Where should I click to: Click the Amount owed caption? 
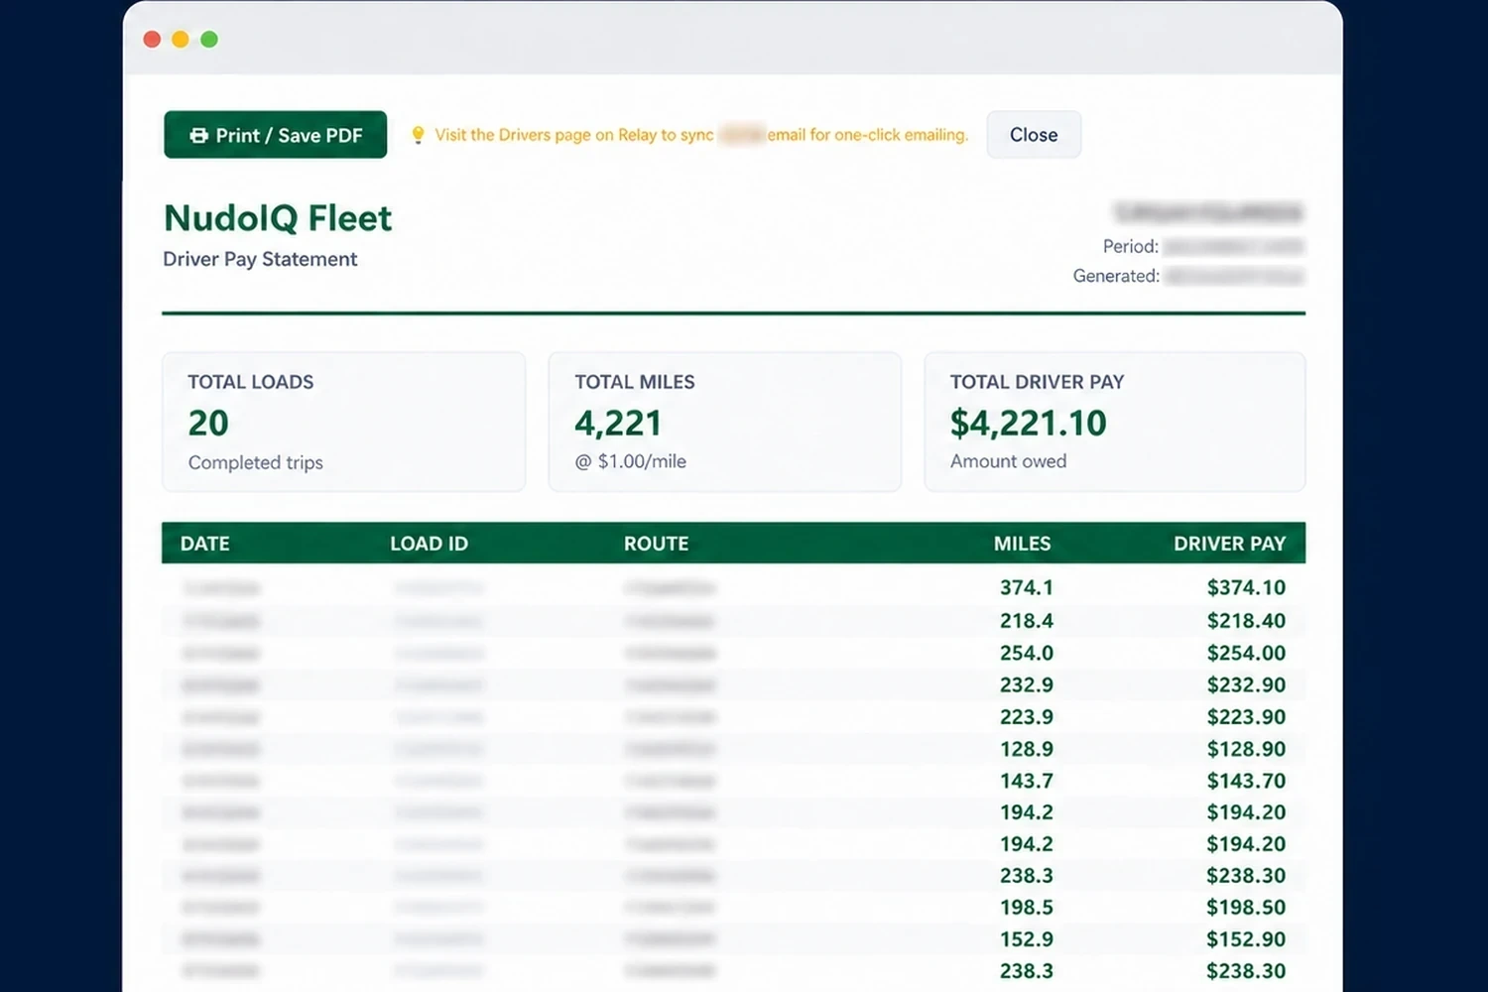pos(1008,461)
